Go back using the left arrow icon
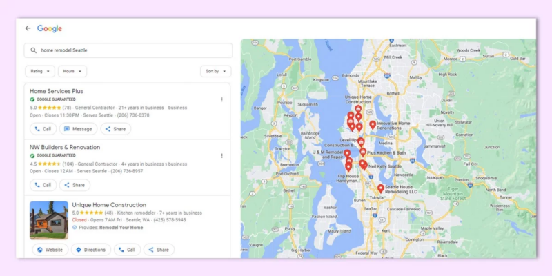The height and width of the screenshot is (276, 552). 28,28
